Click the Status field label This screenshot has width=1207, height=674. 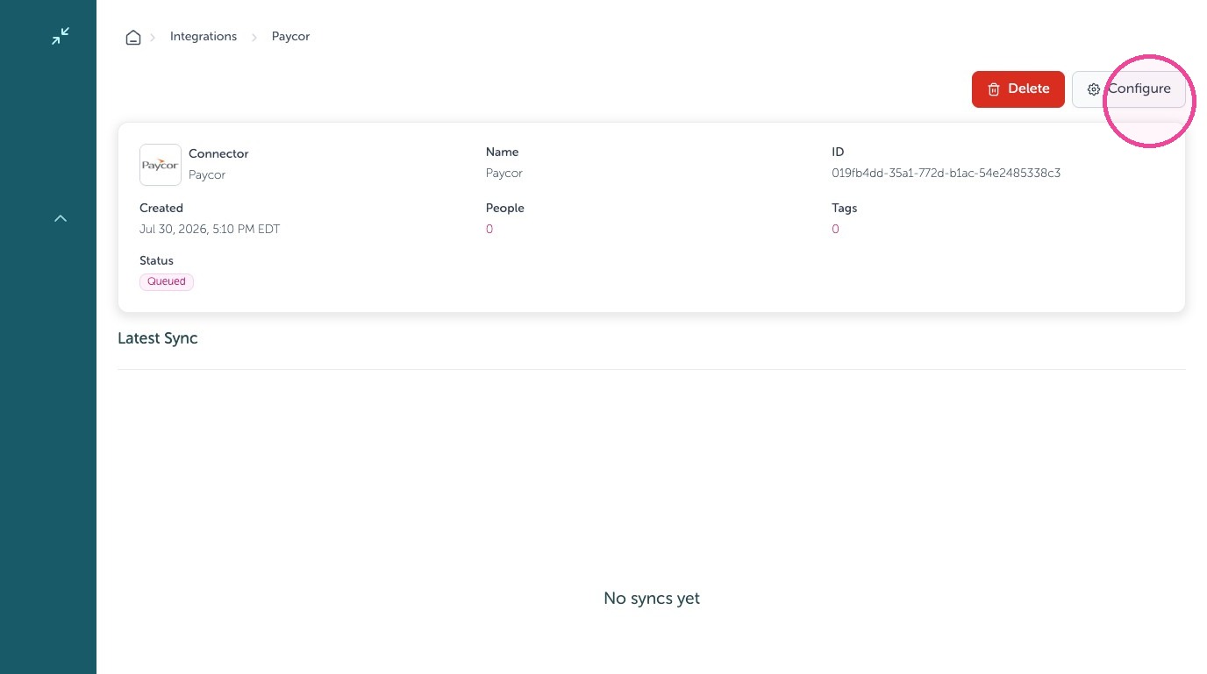coord(157,261)
